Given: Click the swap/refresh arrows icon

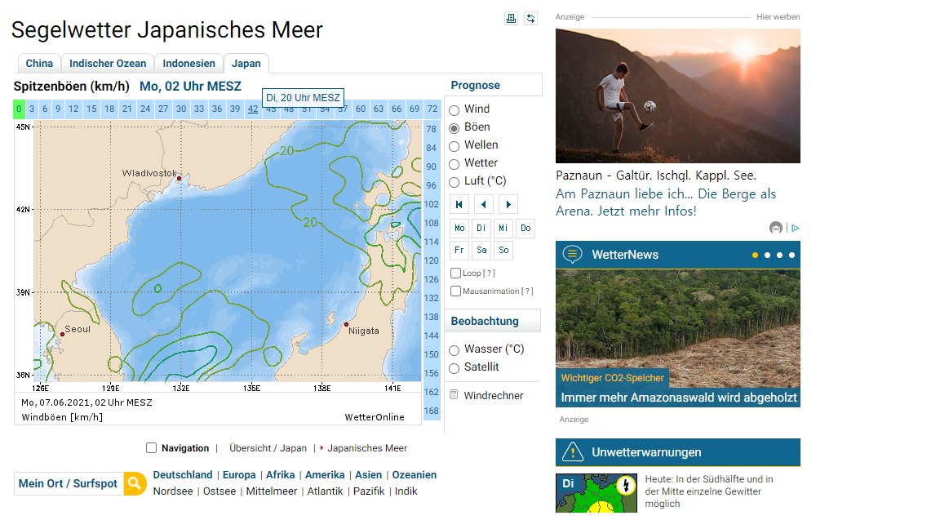Looking at the screenshot, I should click(530, 18).
